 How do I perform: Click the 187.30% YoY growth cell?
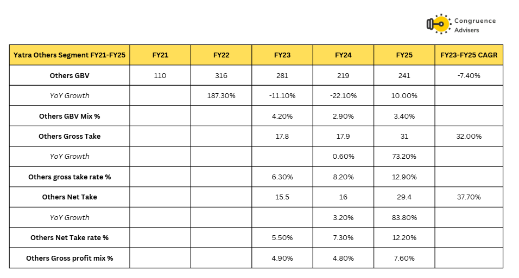(221, 96)
